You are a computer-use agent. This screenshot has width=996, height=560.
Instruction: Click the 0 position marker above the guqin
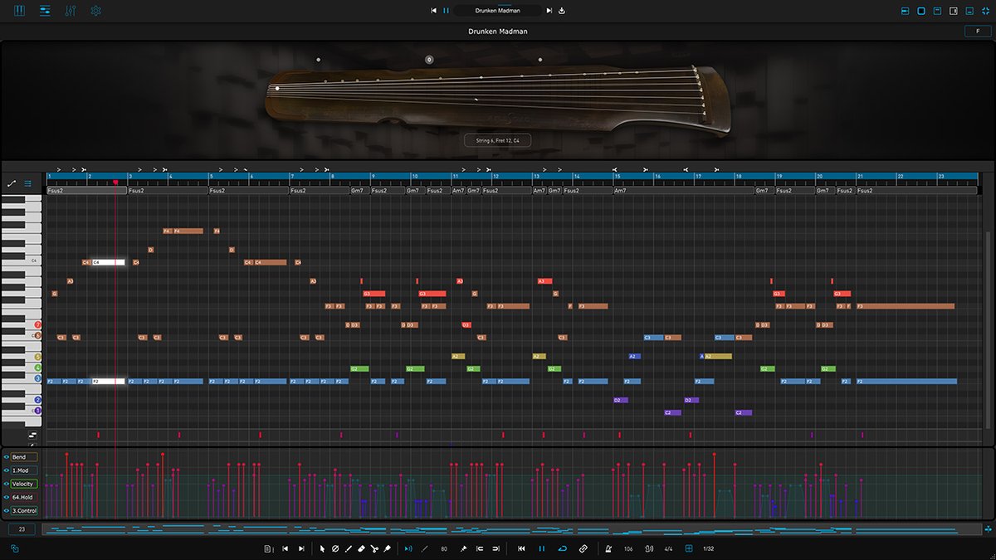(x=429, y=60)
